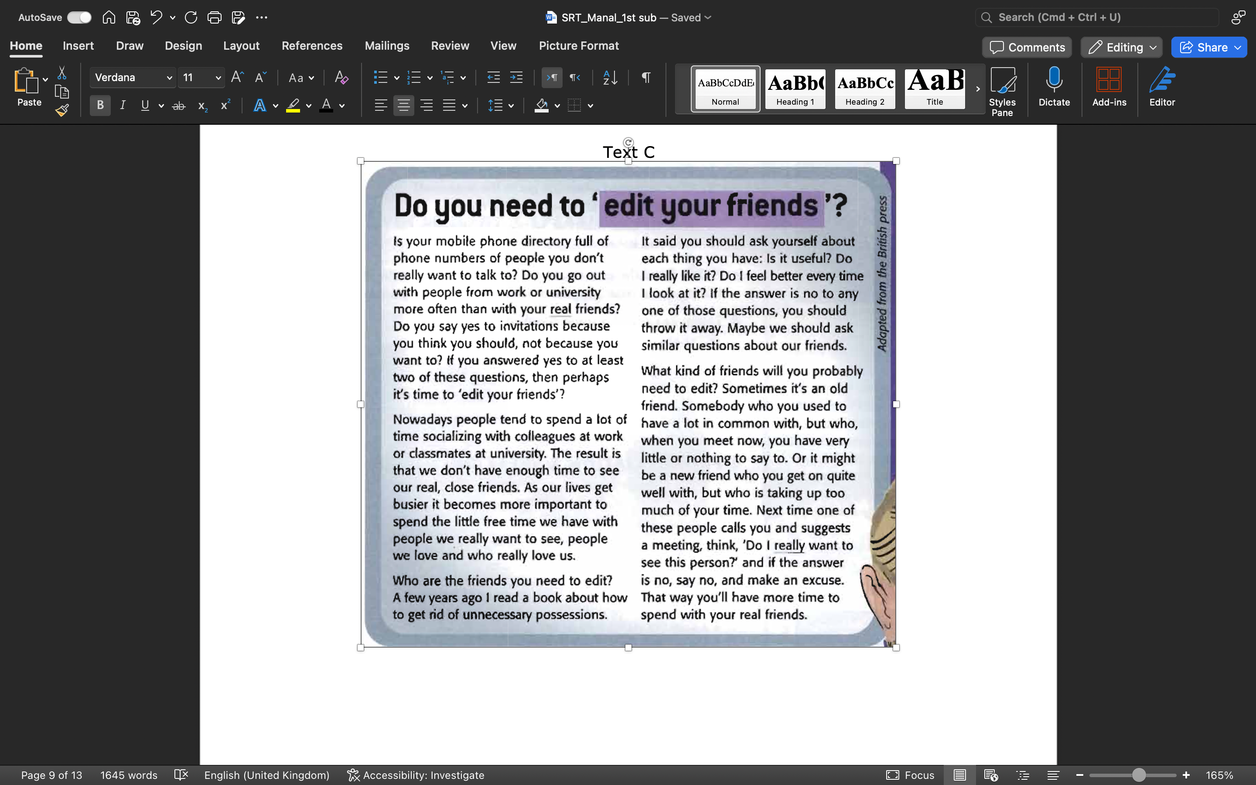Open the numbering list dropdown arrow
This screenshot has width=1256, height=785.
coord(430,78)
